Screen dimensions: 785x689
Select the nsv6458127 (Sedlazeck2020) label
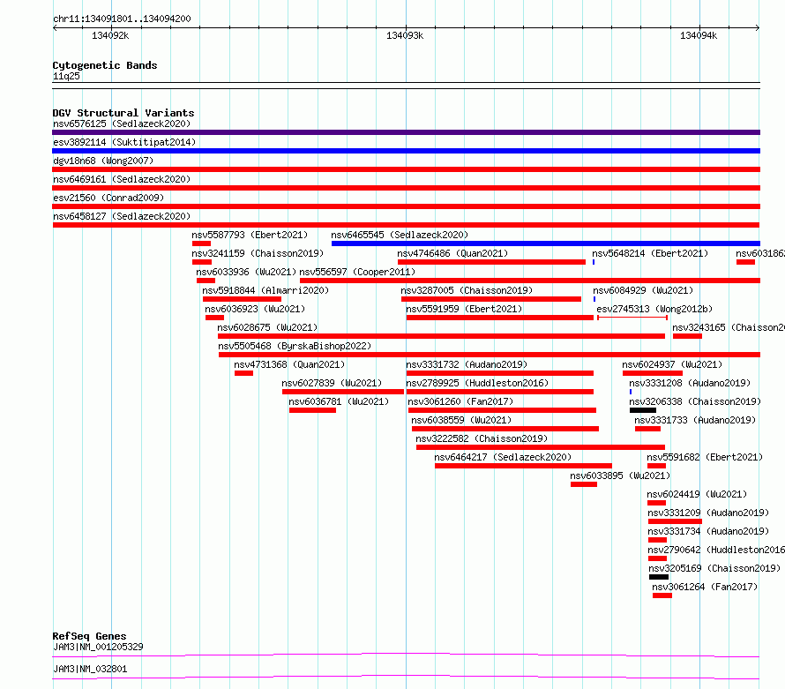coord(122,216)
